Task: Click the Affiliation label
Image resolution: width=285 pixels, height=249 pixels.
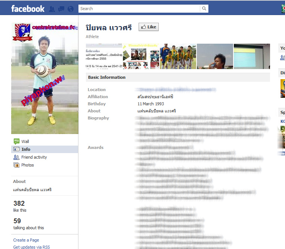Action: 98,97
